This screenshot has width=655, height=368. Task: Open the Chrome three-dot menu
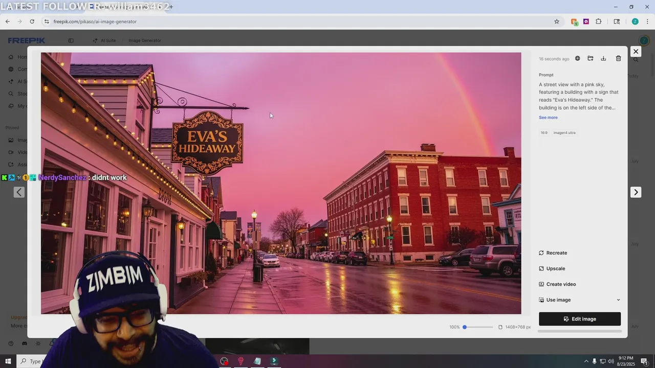(x=648, y=21)
